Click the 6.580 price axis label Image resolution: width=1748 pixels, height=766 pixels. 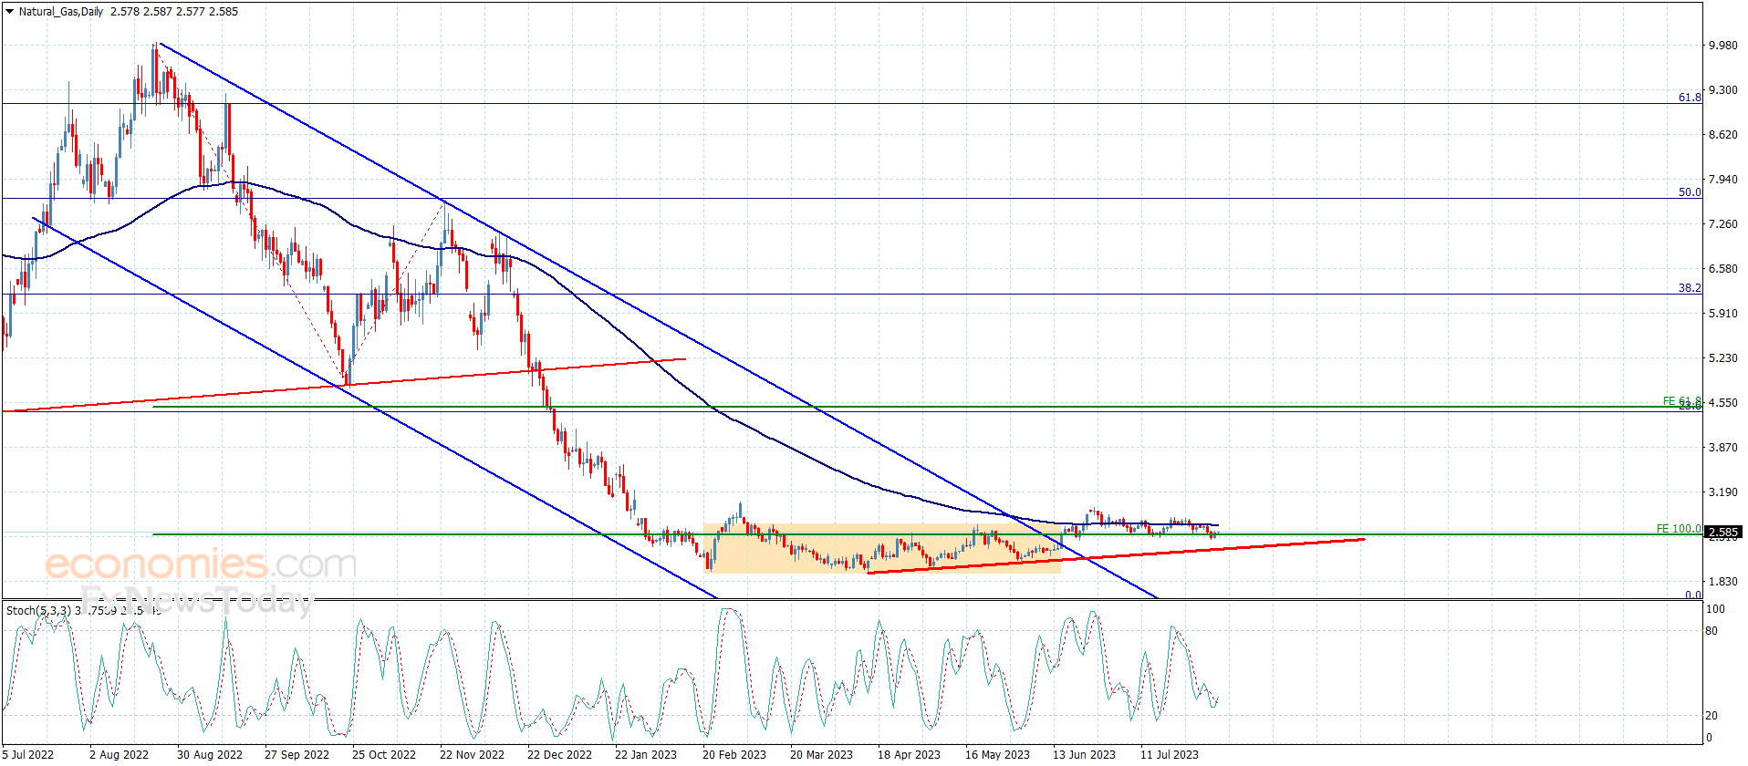point(1723,269)
